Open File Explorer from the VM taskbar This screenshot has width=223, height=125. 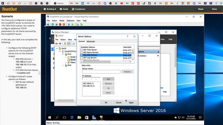[79, 117]
